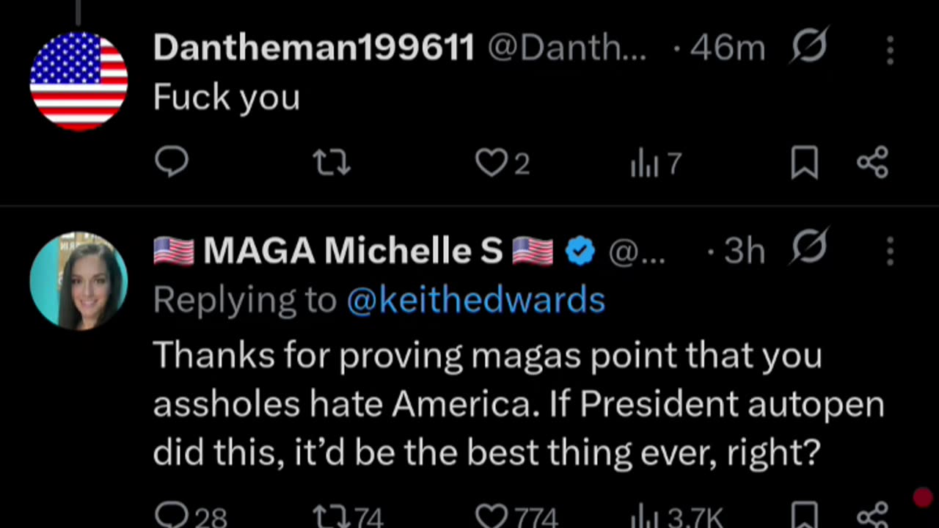939x528 pixels.
Task: Open Grok icon on Dantheman199611's post
Action: 809,45
